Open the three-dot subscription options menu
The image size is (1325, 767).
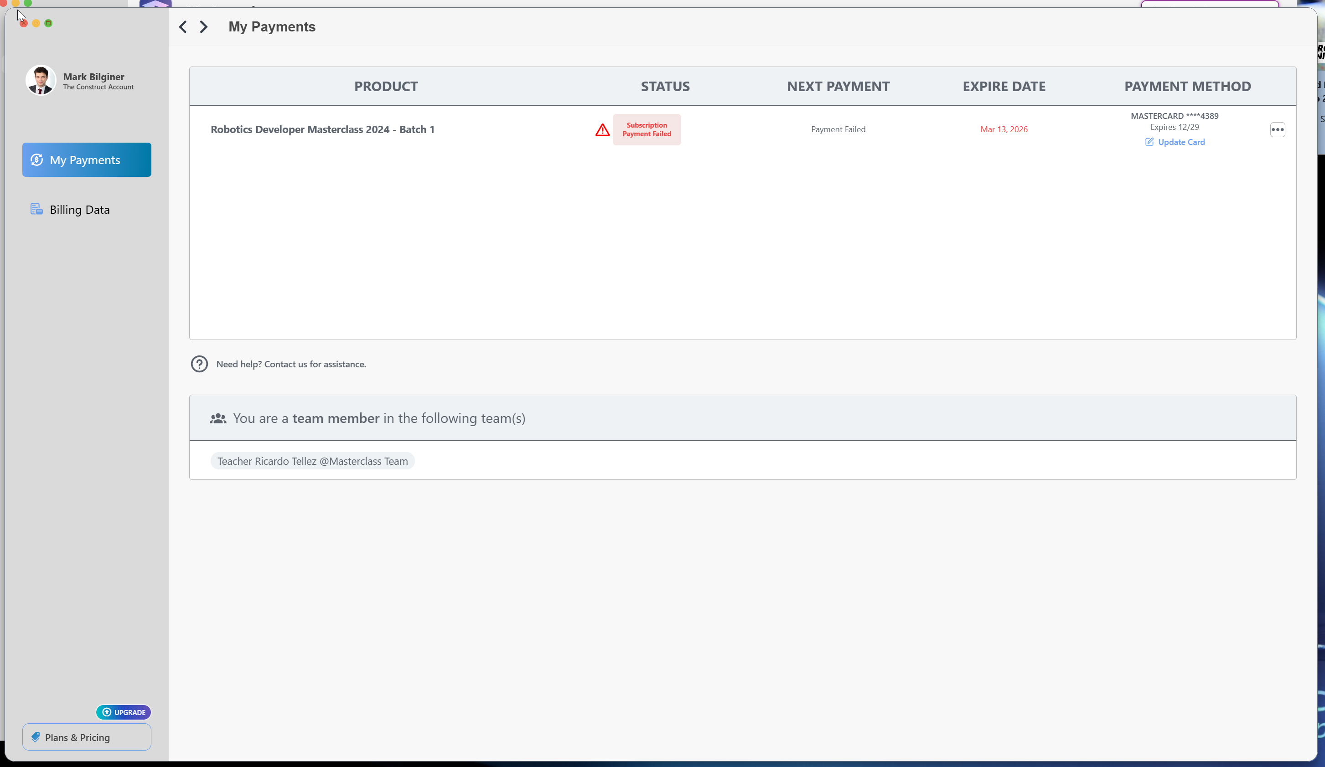[x=1277, y=130]
